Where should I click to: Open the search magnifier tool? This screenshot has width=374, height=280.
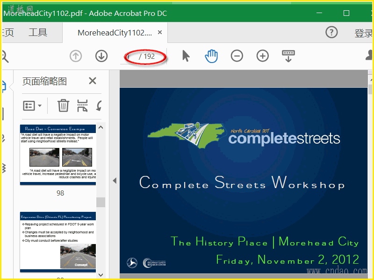[x=5, y=56]
